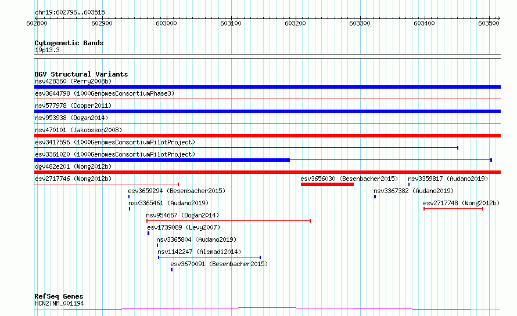Click the RefSeq Genes track heading
The width and height of the screenshot is (517, 316).
coord(59,296)
